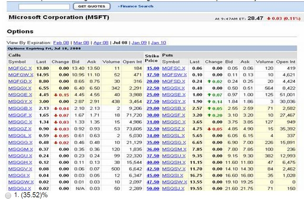Open put option MSQSZ.X
This screenshot has height=199, width=304.
[174, 129]
